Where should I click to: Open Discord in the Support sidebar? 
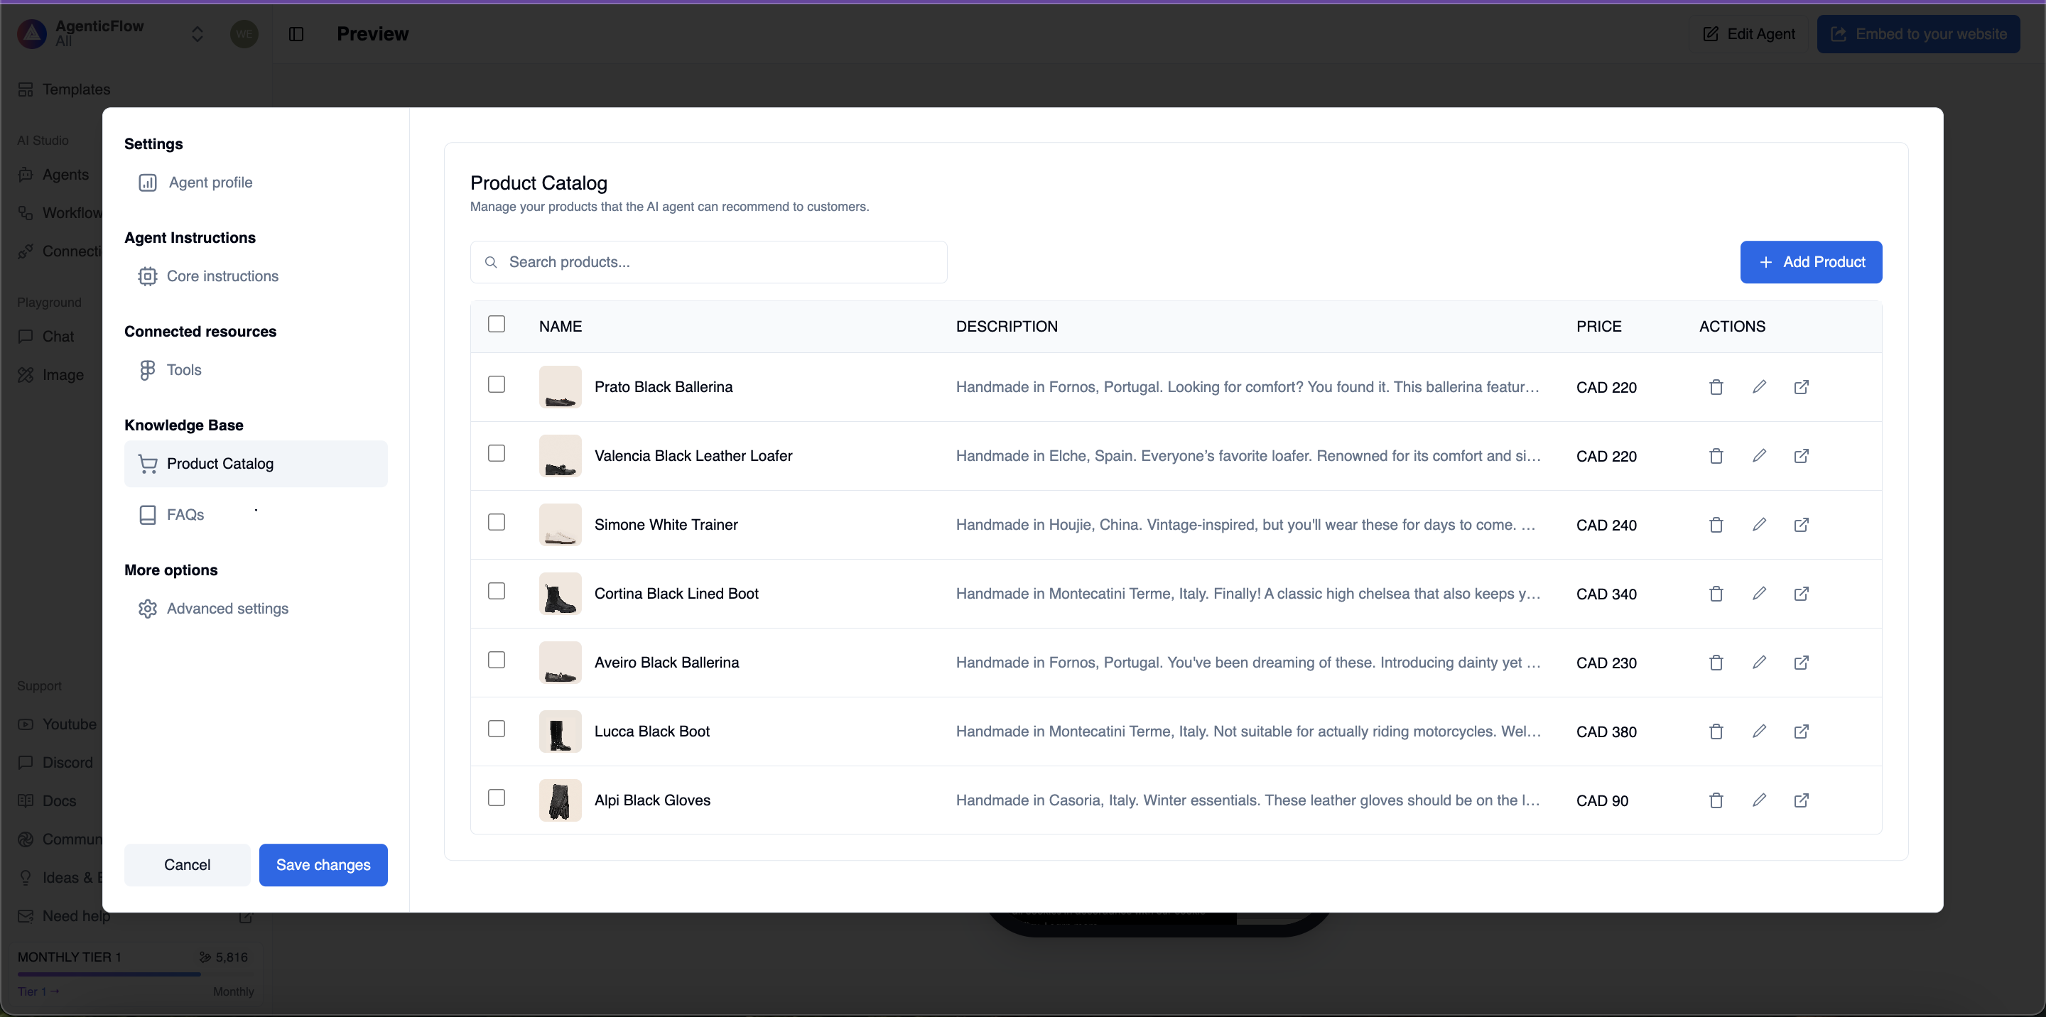point(55,763)
